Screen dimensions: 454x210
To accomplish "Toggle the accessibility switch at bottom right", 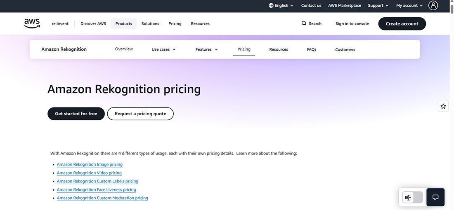I will (x=412, y=198).
